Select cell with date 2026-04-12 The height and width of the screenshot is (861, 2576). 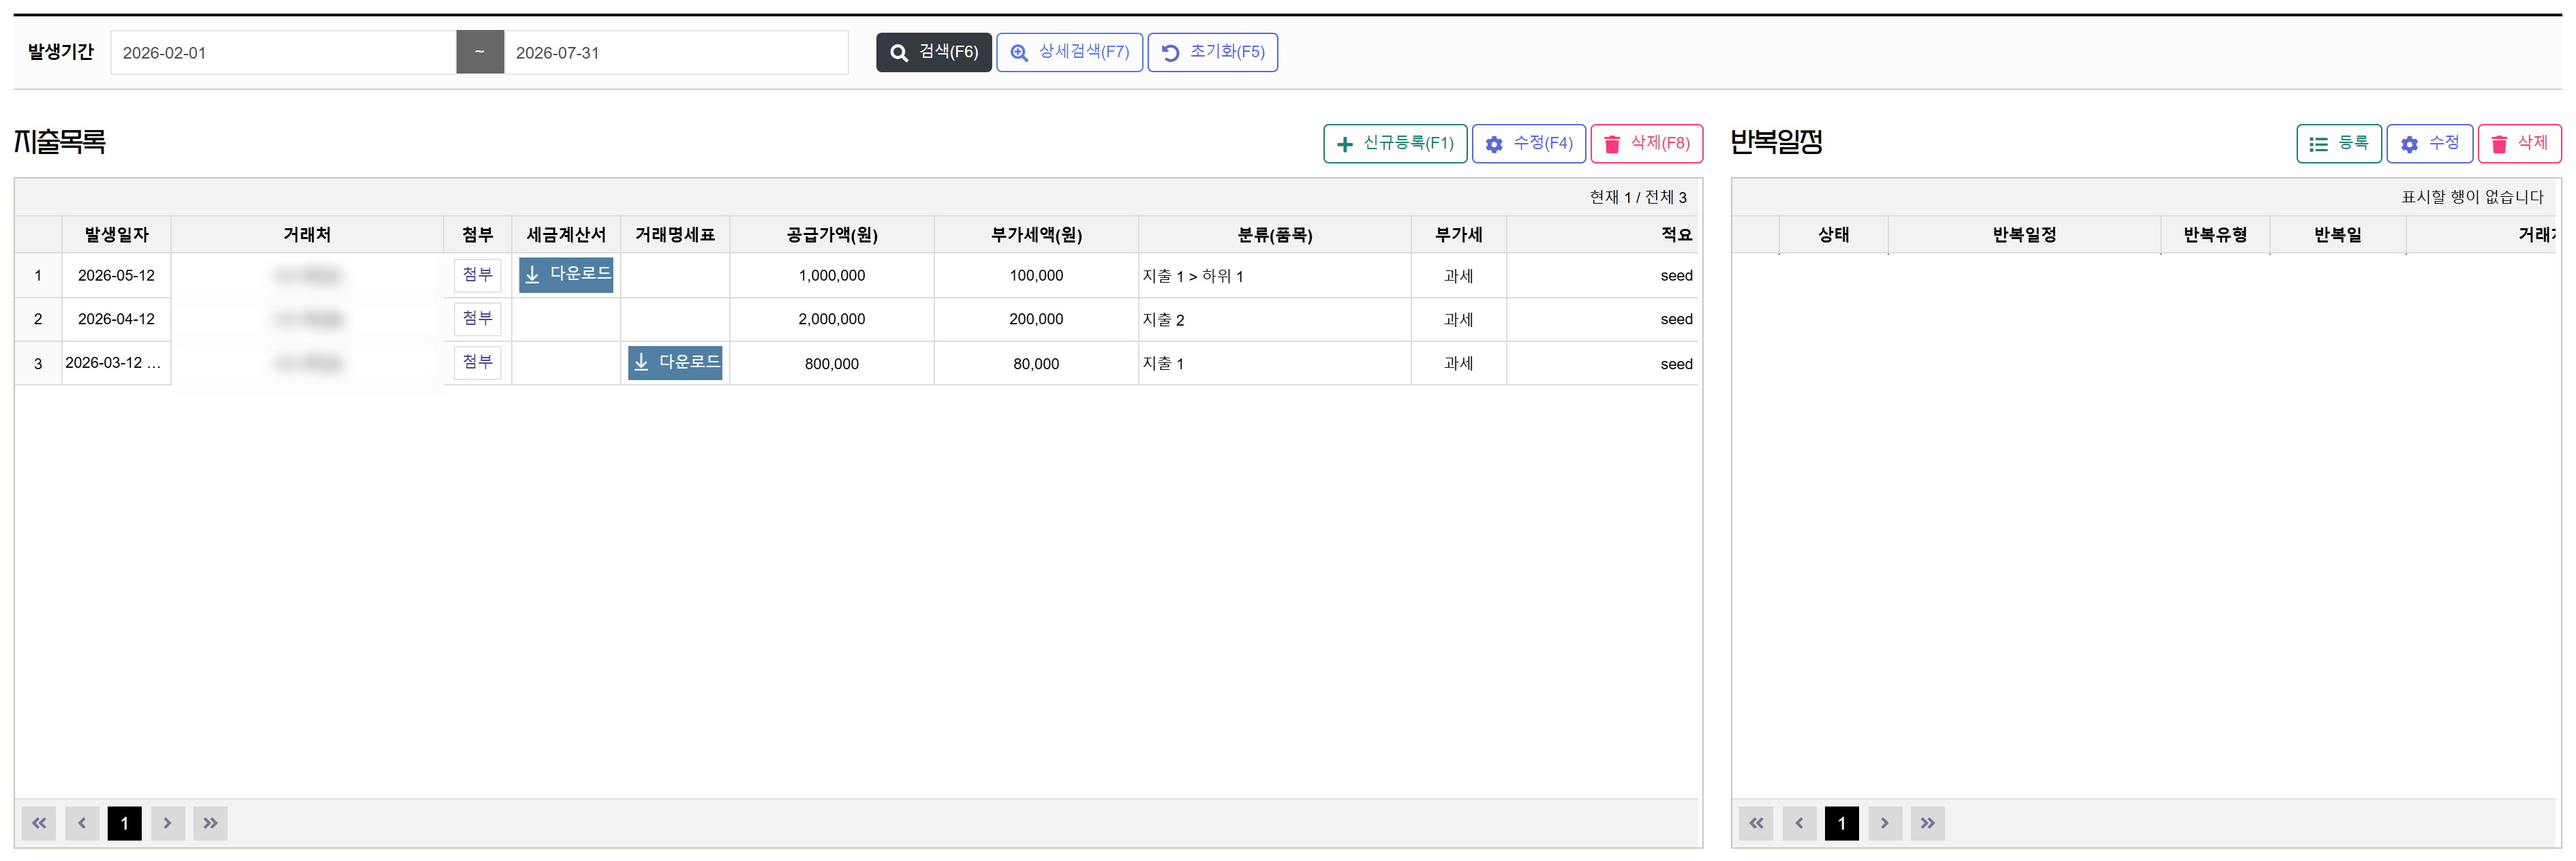pos(116,319)
